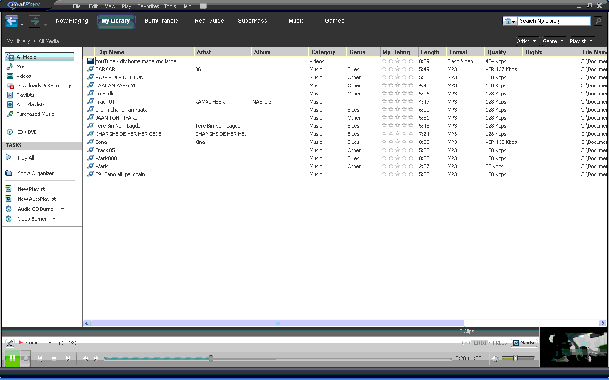The height and width of the screenshot is (380, 609).
Task: Open the Play menu
Action: 127,6
